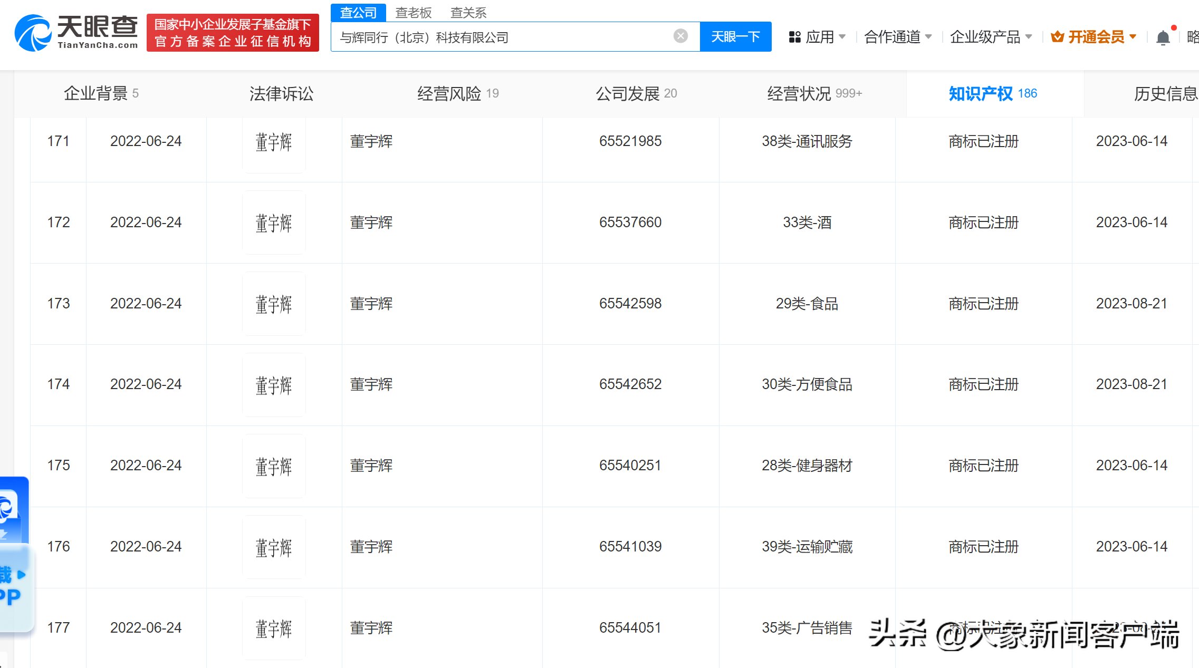The image size is (1199, 668).
Task: Switch to the 查公司 search tab
Action: [358, 13]
